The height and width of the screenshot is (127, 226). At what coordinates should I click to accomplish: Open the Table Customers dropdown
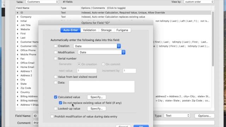coord(42,2)
